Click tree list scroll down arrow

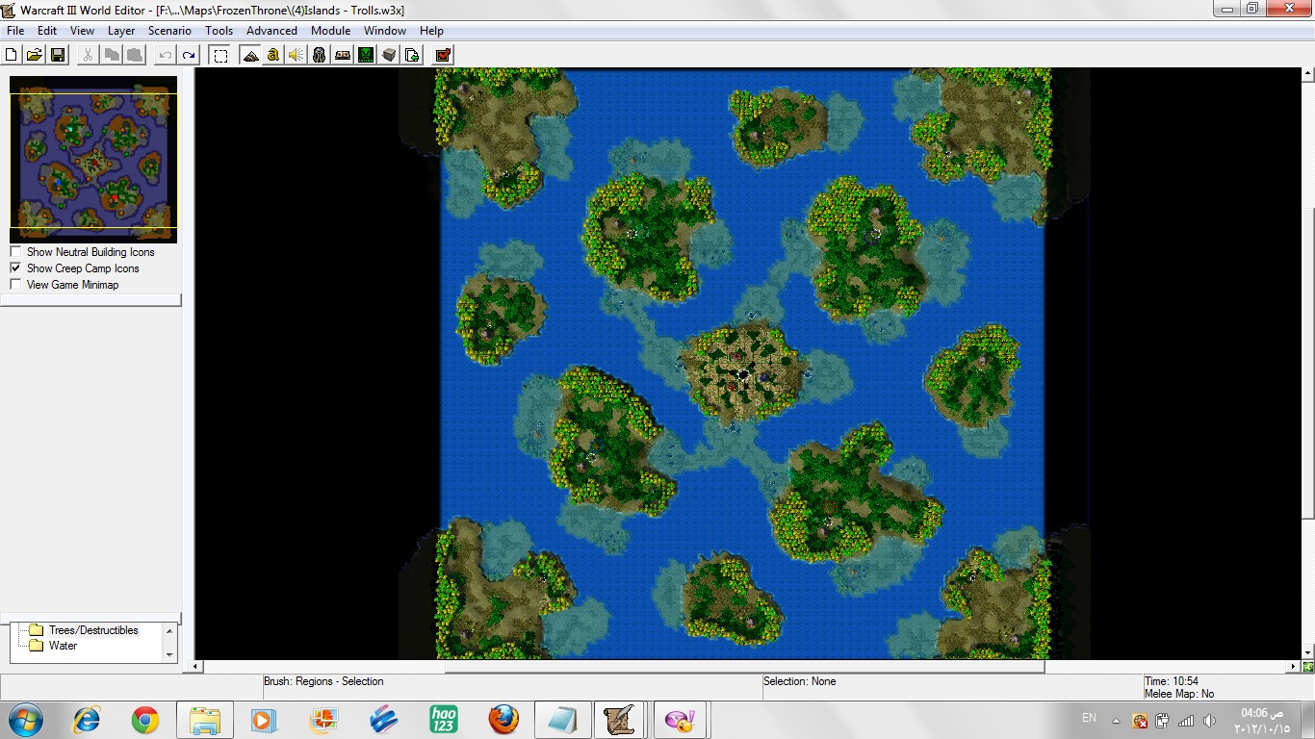(169, 655)
